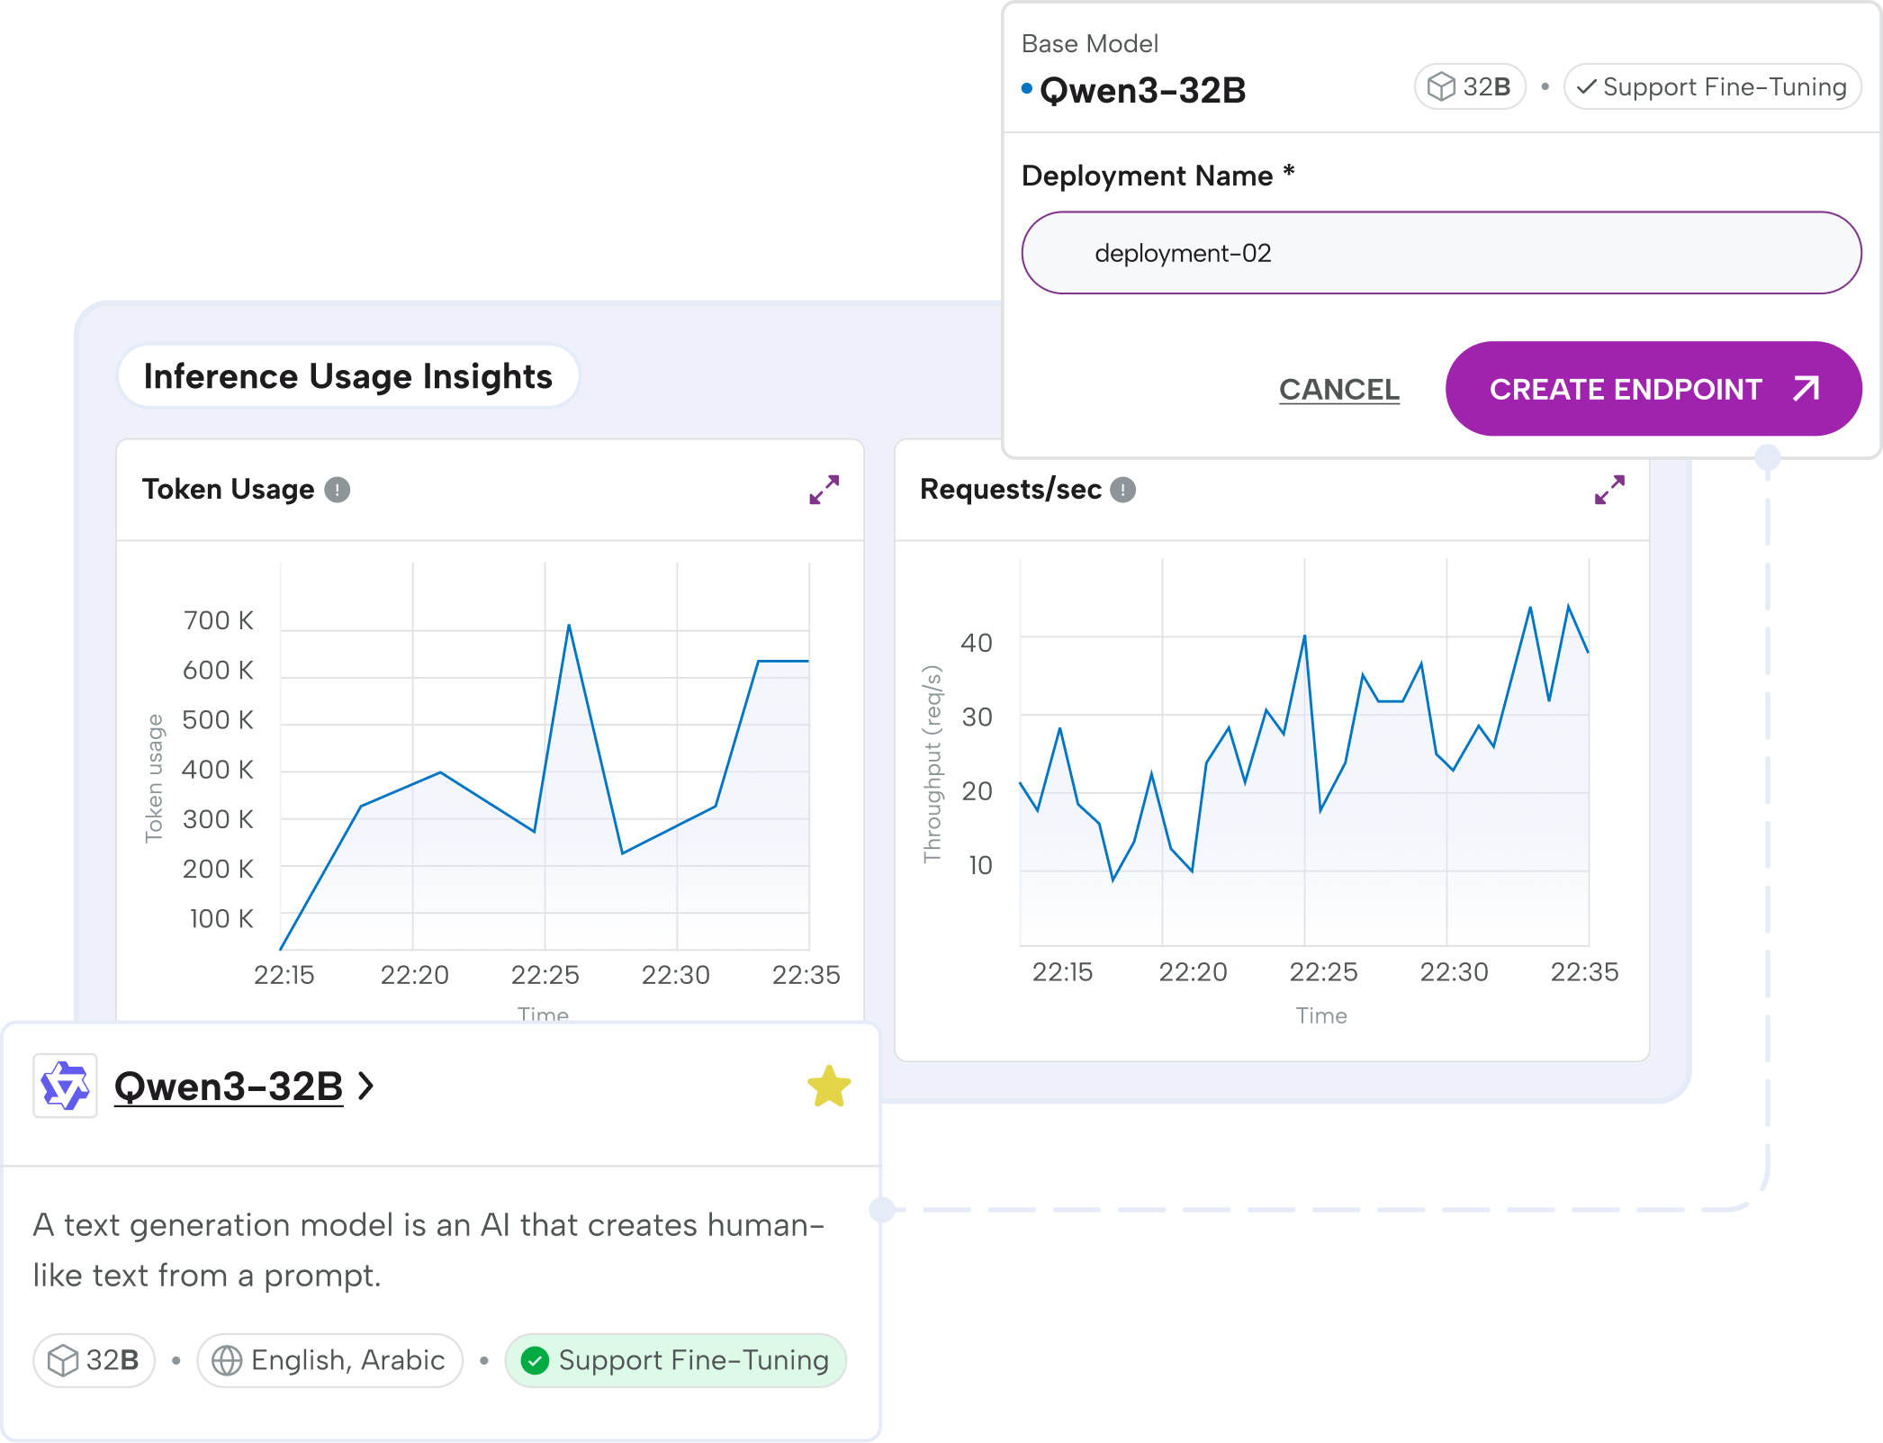Click the Token usage axis label
Screen dimensions: 1883x1443
click(x=154, y=779)
